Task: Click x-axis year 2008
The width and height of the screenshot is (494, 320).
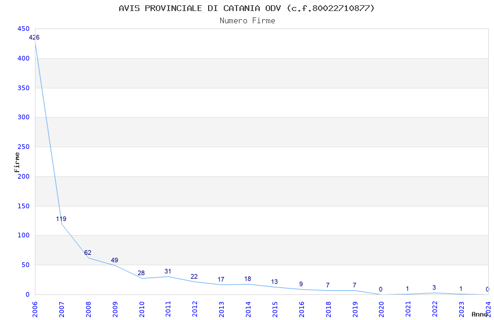Action: point(88,310)
